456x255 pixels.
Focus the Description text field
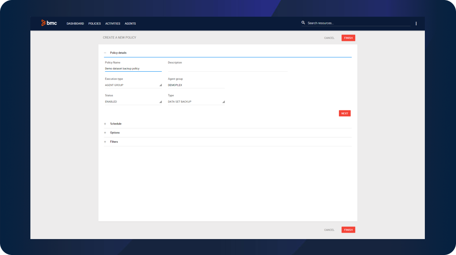tap(227, 68)
